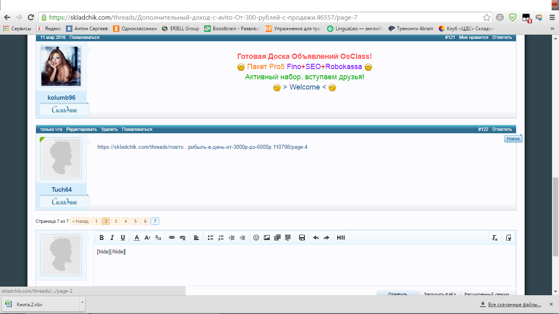
Task: Click Ответить on post #121
Action: pyautogui.click(x=502, y=37)
